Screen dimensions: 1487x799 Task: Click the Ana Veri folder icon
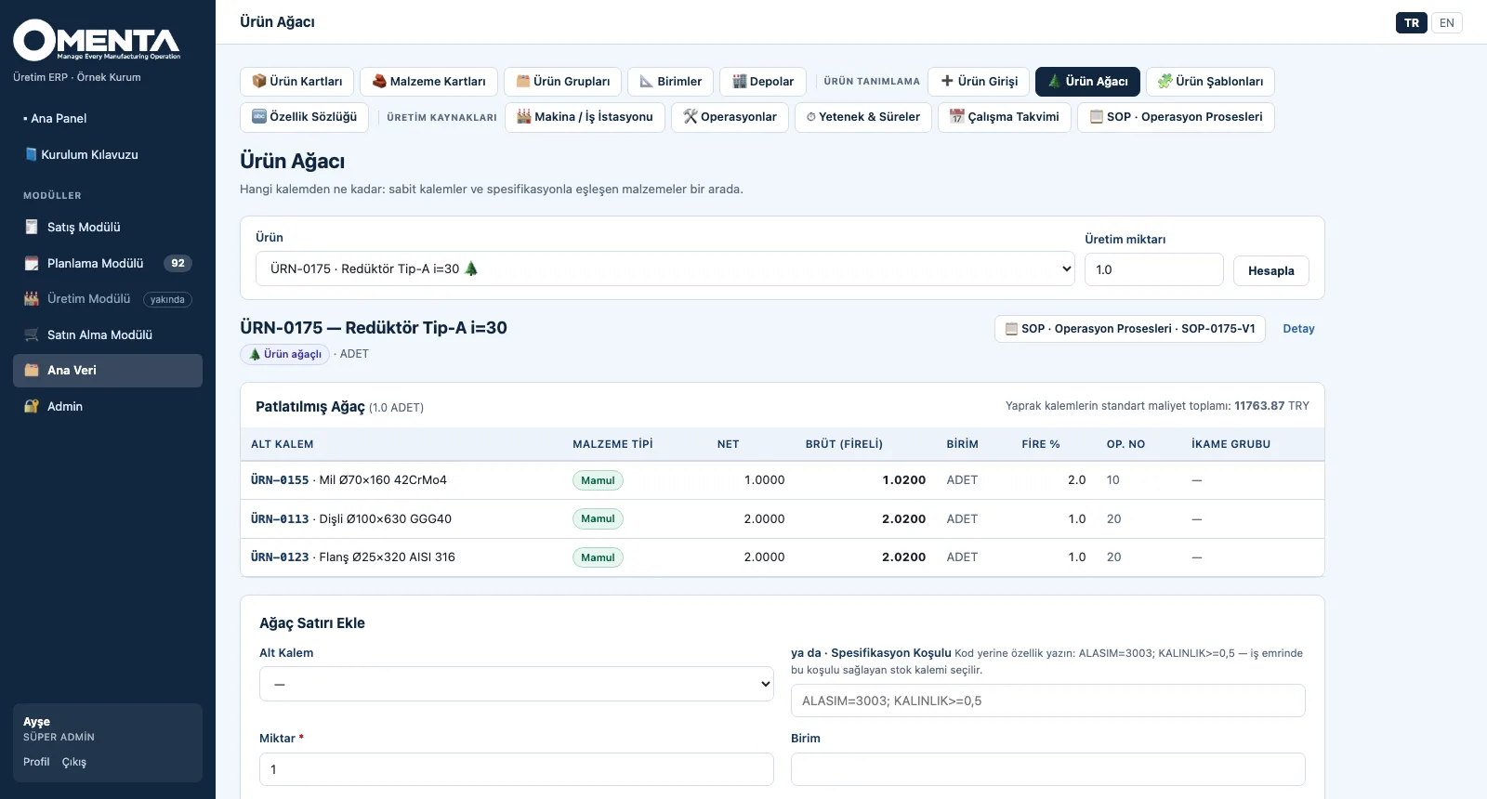tap(32, 370)
